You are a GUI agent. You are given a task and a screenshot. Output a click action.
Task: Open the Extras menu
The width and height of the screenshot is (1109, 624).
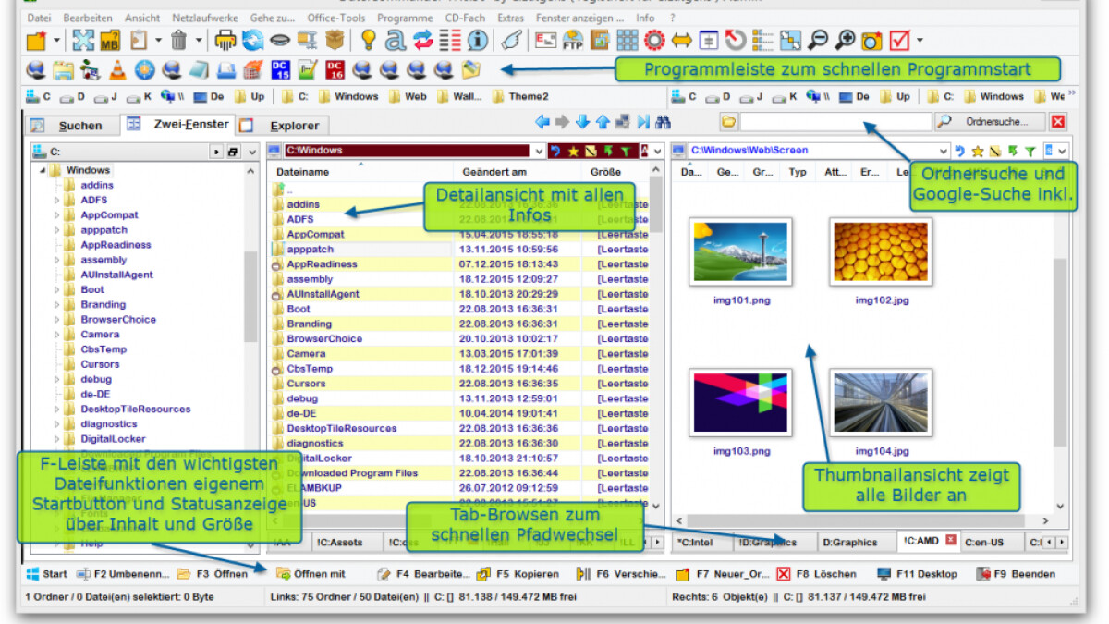pos(510,18)
